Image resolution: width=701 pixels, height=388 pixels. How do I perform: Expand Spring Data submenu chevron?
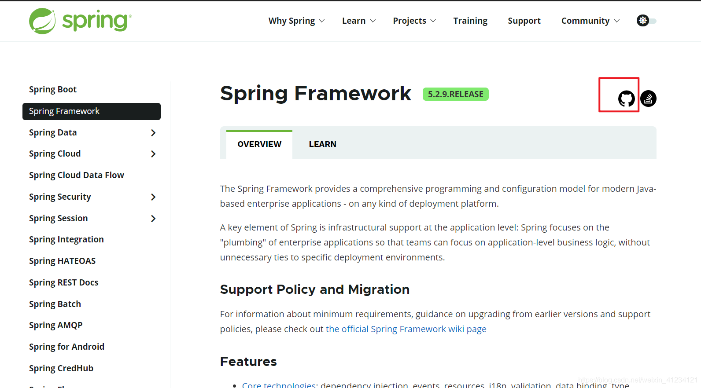[153, 133]
